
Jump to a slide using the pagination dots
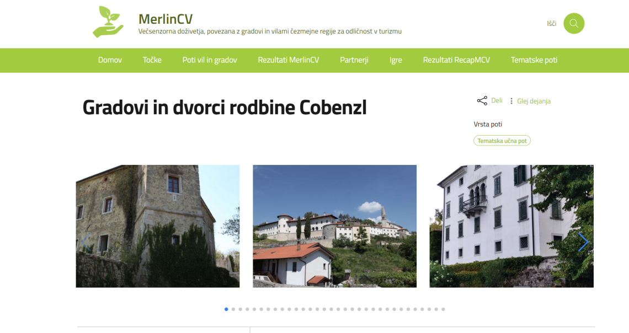coord(226,309)
